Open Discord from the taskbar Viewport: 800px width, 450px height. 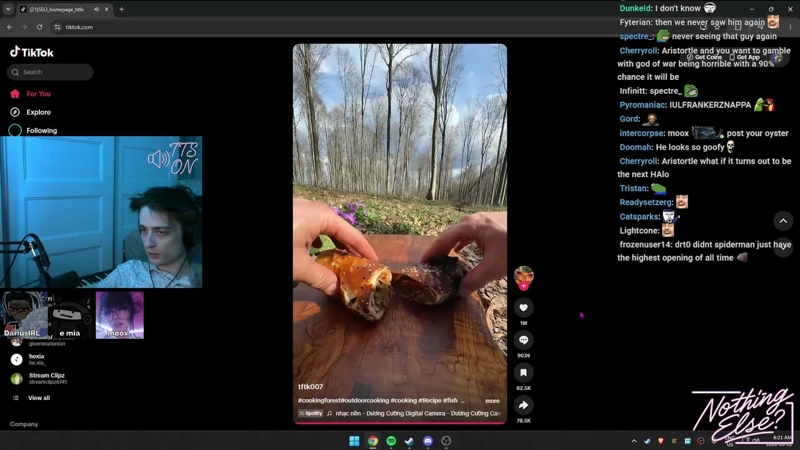[428, 441]
